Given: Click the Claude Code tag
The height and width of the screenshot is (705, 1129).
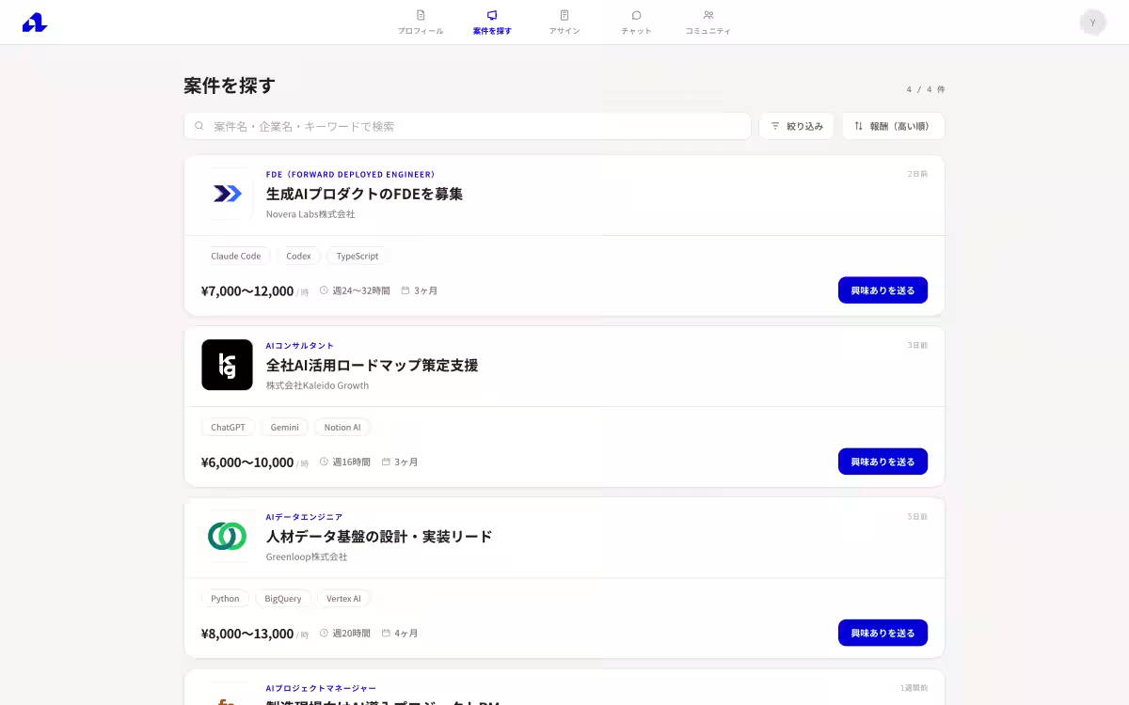Looking at the screenshot, I should coord(236,256).
